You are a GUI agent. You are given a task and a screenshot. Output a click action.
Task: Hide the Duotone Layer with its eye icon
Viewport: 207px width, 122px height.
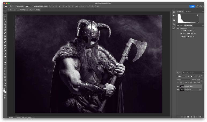(178, 86)
